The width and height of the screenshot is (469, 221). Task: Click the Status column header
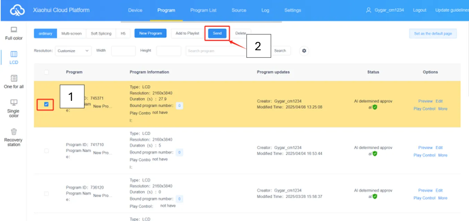pyautogui.click(x=373, y=72)
